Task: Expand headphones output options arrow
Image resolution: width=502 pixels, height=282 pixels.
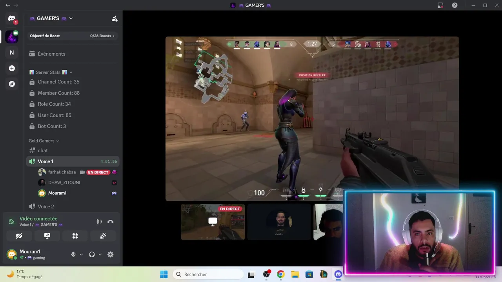Action: pos(100,255)
